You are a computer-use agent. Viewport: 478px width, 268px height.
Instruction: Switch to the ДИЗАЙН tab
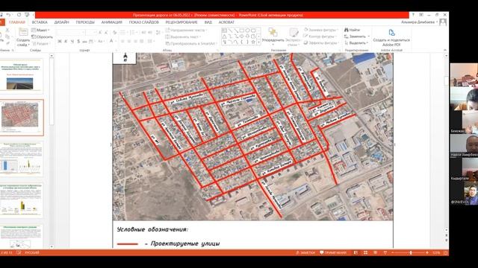point(61,22)
